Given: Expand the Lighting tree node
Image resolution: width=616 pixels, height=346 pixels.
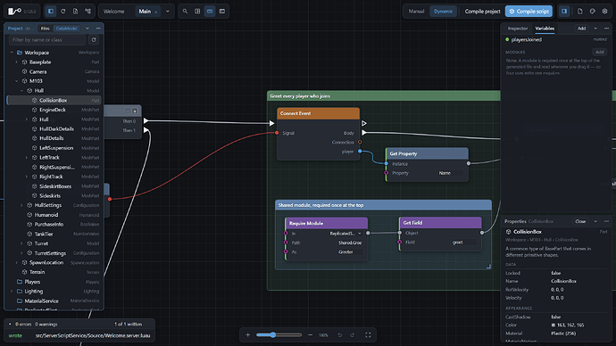Looking at the screenshot, I should (12, 291).
